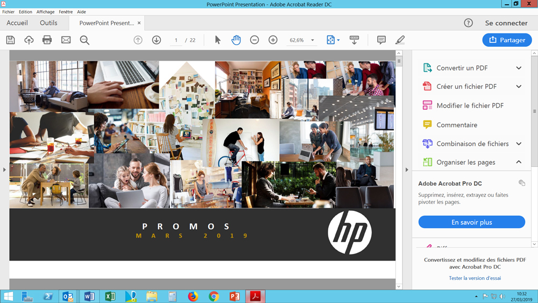Open Combinaison de fichiers tool
This screenshot has height=303, width=538.
472,144
